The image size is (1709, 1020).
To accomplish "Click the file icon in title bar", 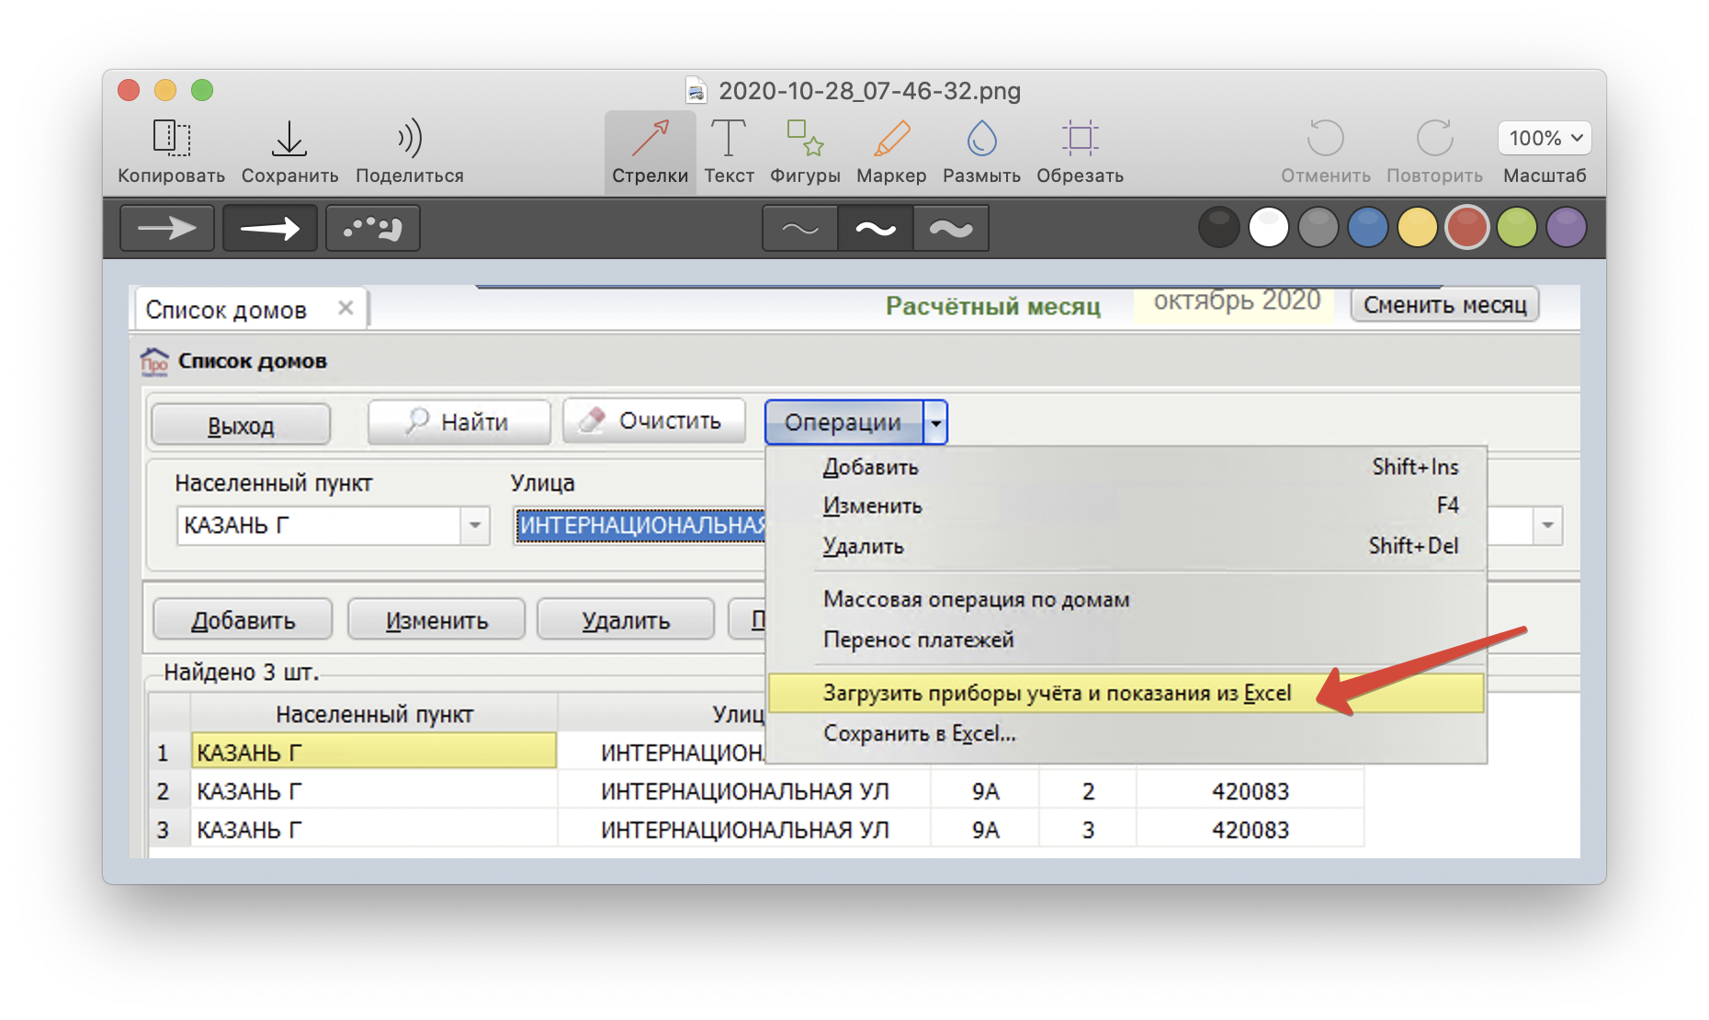I will click(696, 90).
